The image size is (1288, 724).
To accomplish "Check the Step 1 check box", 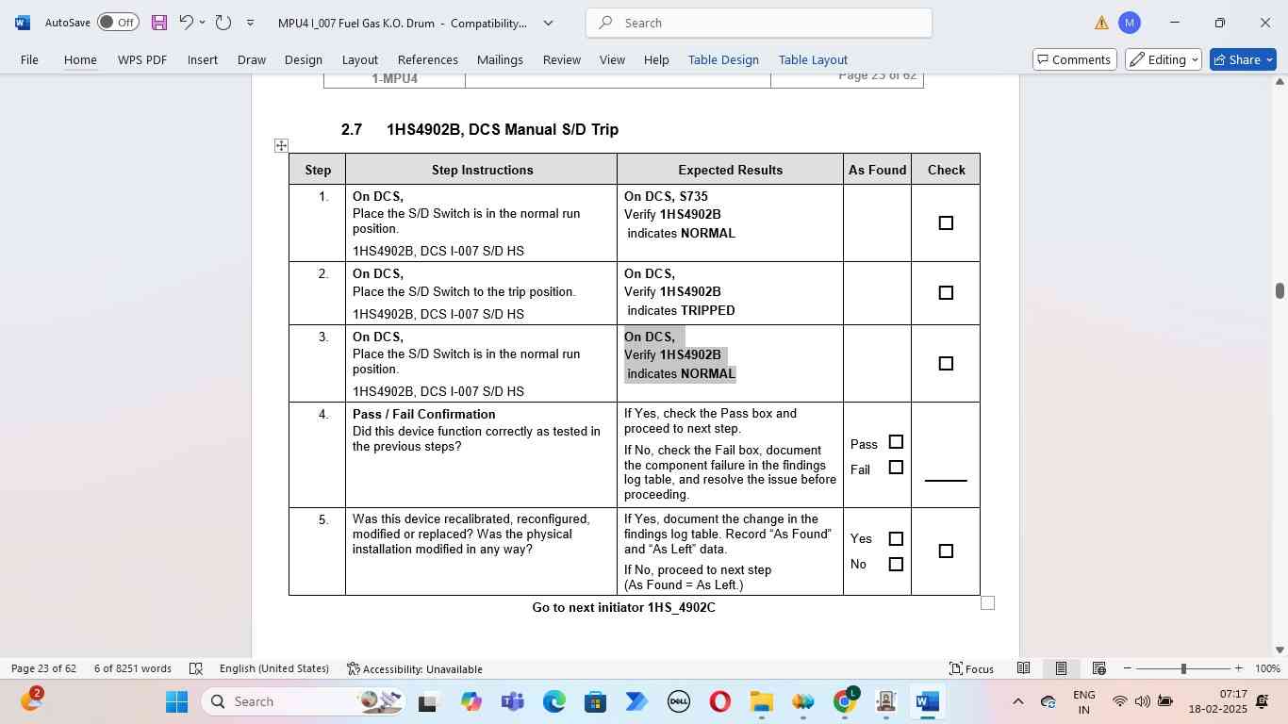I will point(946,223).
